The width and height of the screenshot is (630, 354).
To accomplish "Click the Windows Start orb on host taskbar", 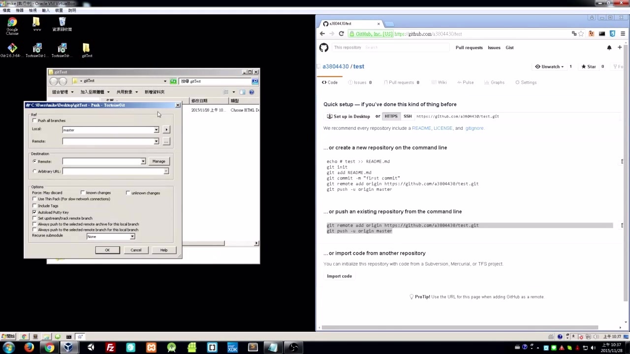I will 9,348.
